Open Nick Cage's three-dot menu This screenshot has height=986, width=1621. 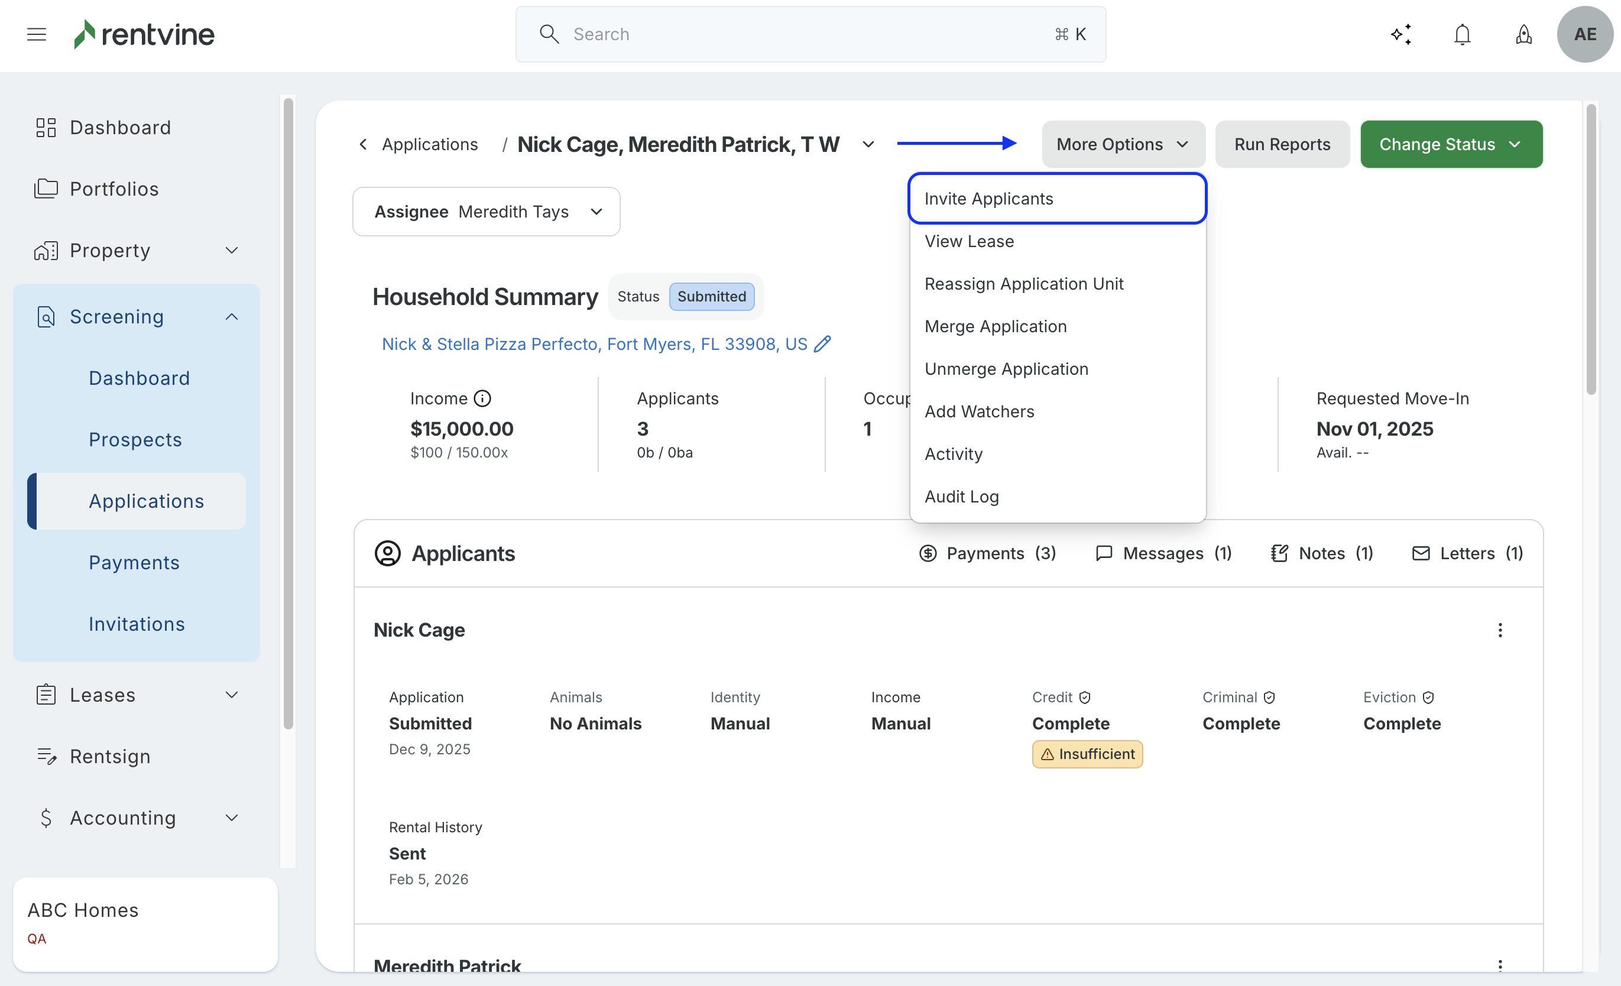coord(1500,630)
